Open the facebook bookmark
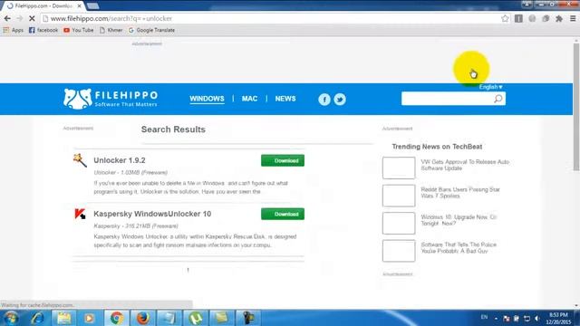The width and height of the screenshot is (580, 326). click(x=43, y=30)
